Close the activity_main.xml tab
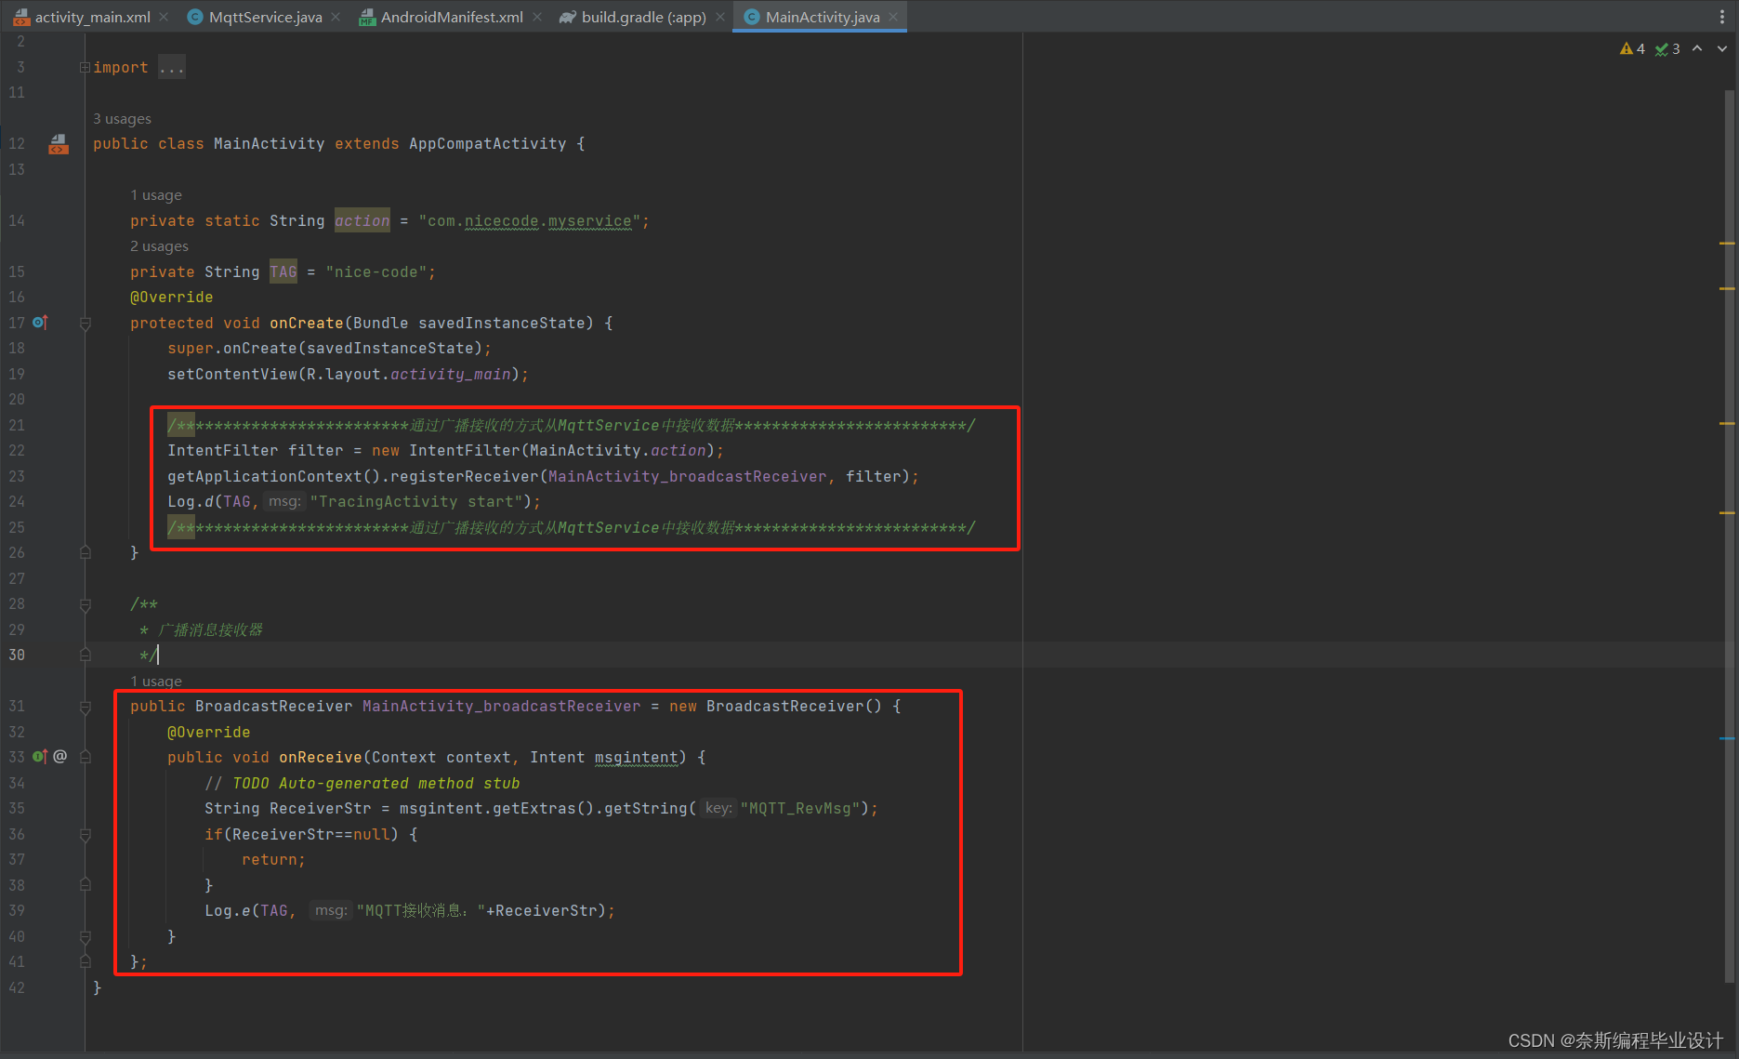This screenshot has width=1739, height=1059. [x=164, y=17]
